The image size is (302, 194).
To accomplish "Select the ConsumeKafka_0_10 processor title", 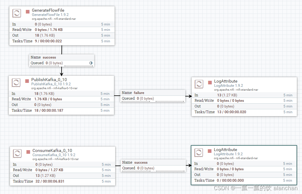I will point(52,150).
